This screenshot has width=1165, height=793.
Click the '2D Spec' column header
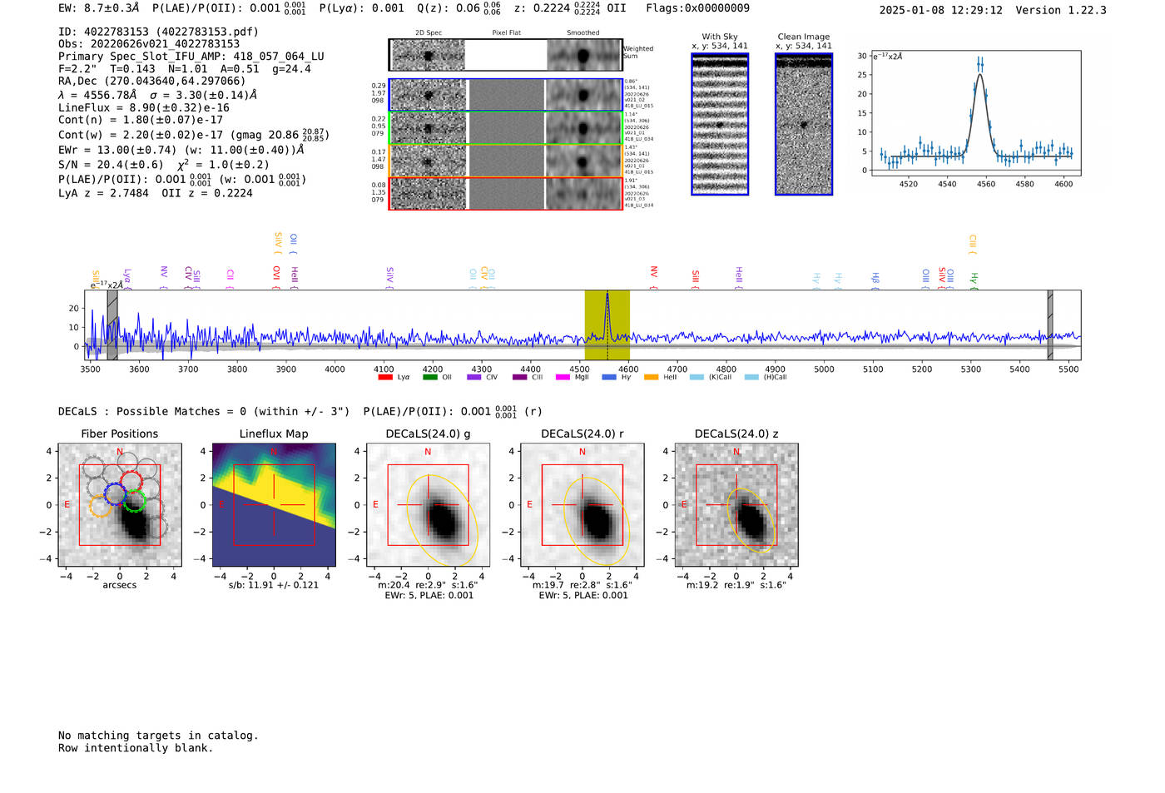(429, 33)
